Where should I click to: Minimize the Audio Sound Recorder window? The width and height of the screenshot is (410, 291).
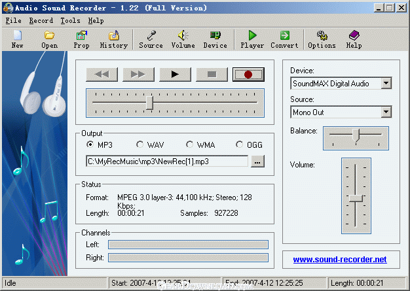pos(379,8)
